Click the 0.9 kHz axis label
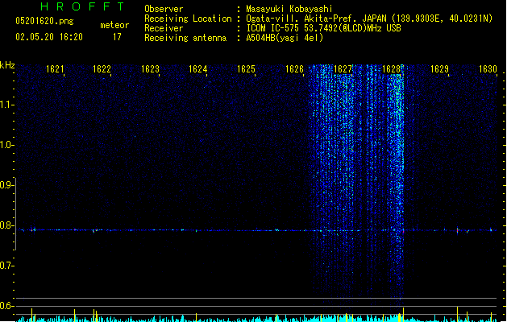 point(6,185)
